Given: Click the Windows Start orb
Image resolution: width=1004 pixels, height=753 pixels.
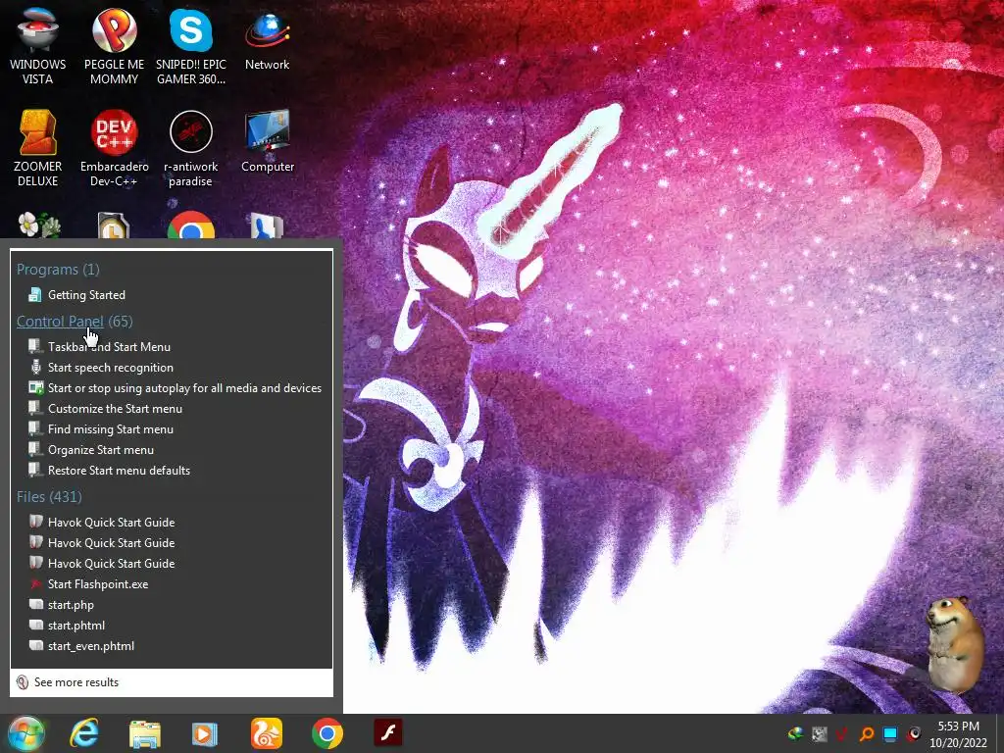Looking at the screenshot, I should [26, 733].
